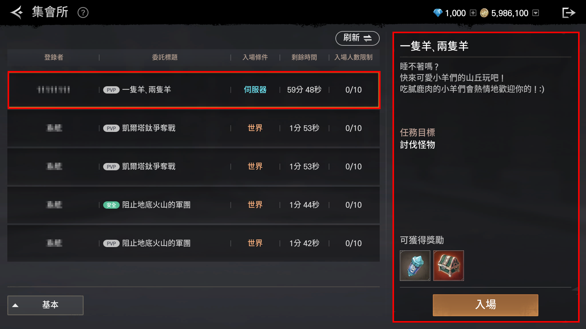Click the 入場條件 column header
This screenshot has height=329, width=586.
(255, 57)
